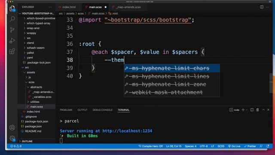The height and width of the screenshot is (155, 275).
Task: Open the Manage gear icon
Action: [12, 138]
